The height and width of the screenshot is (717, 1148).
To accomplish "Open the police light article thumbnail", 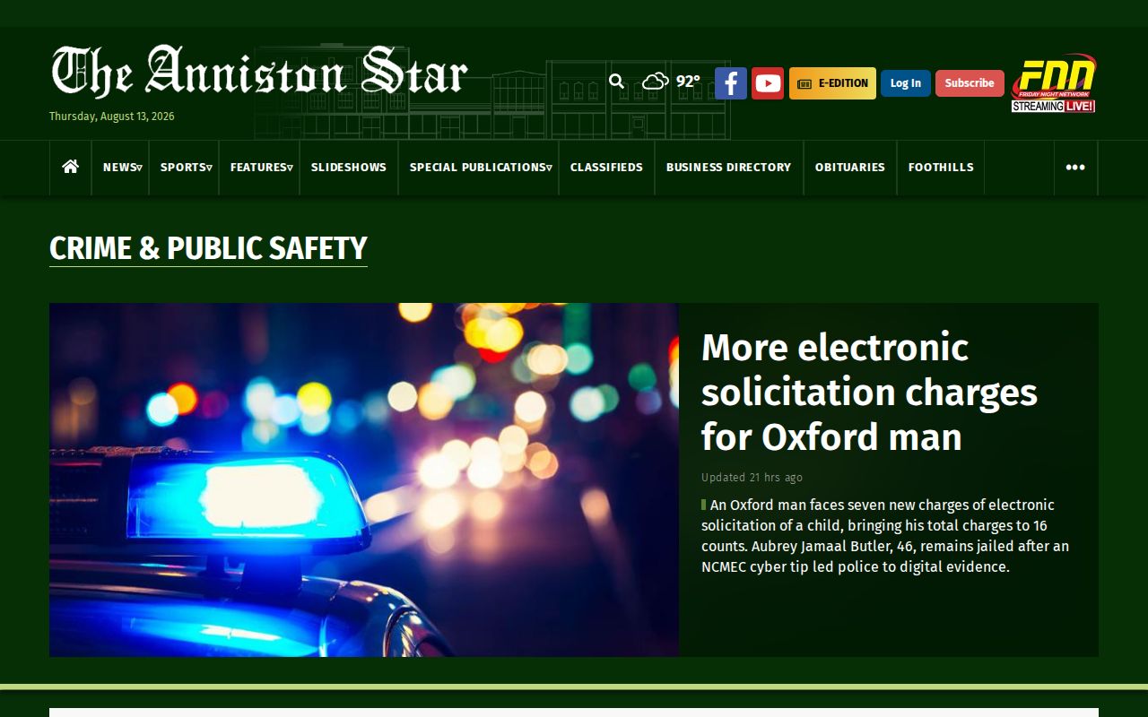I will click(364, 479).
